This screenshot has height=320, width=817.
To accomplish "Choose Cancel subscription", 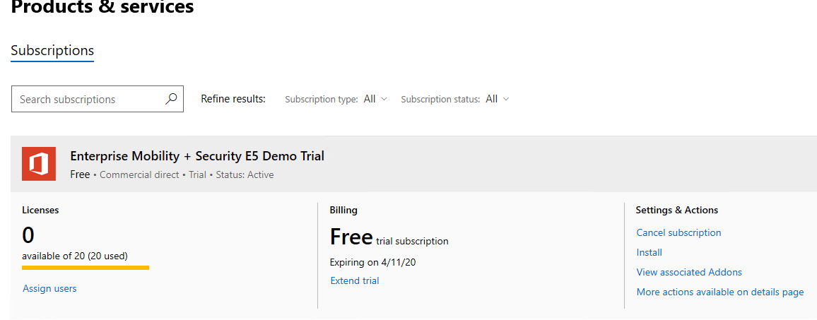I will pyautogui.click(x=678, y=232).
